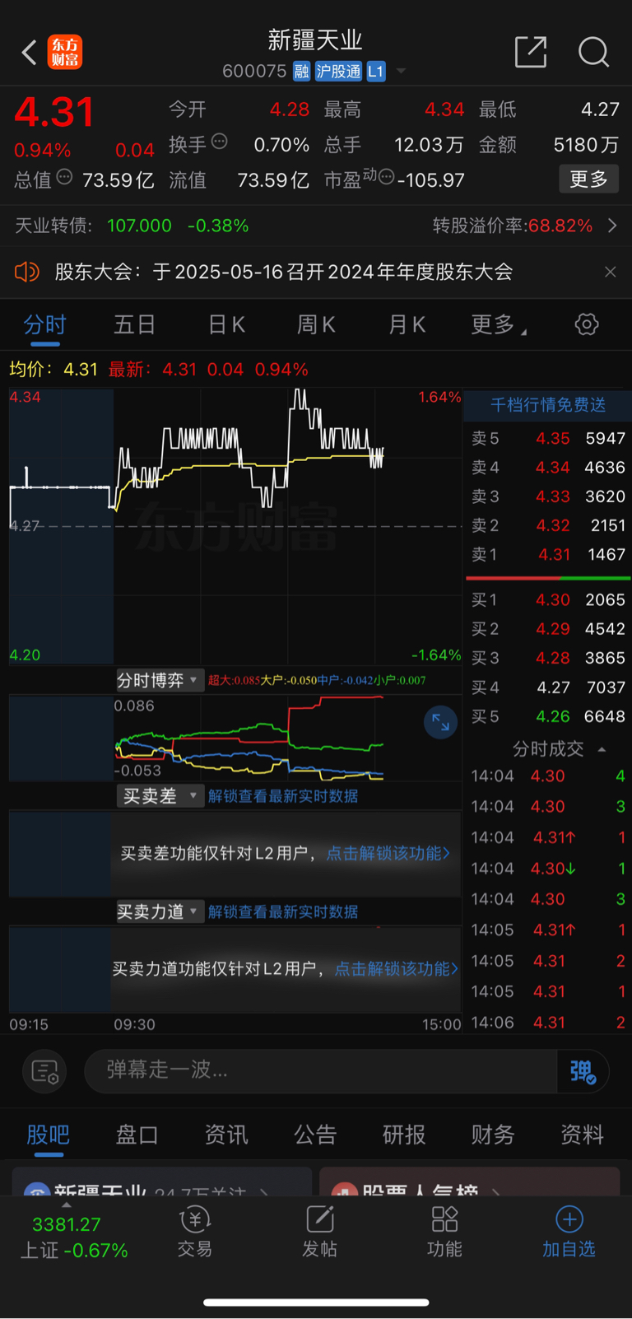Tap the L1 level badge
The image size is (632, 1319).
(375, 72)
